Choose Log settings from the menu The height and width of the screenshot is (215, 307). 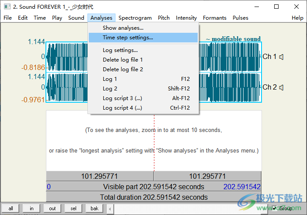click(120, 50)
